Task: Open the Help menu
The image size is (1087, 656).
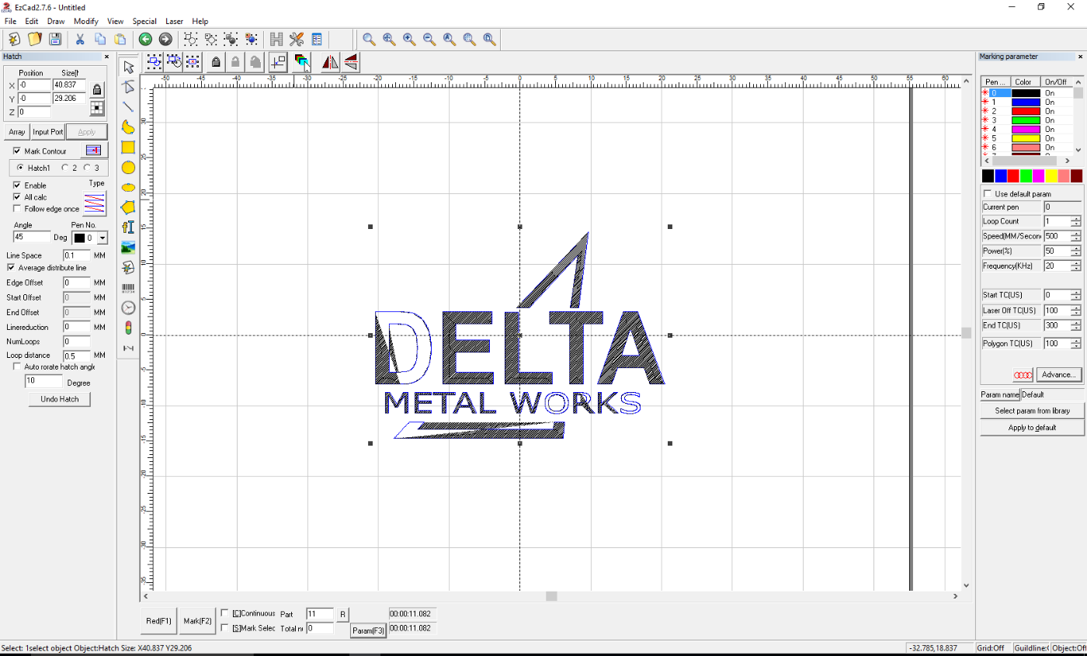Action: point(200,21)
